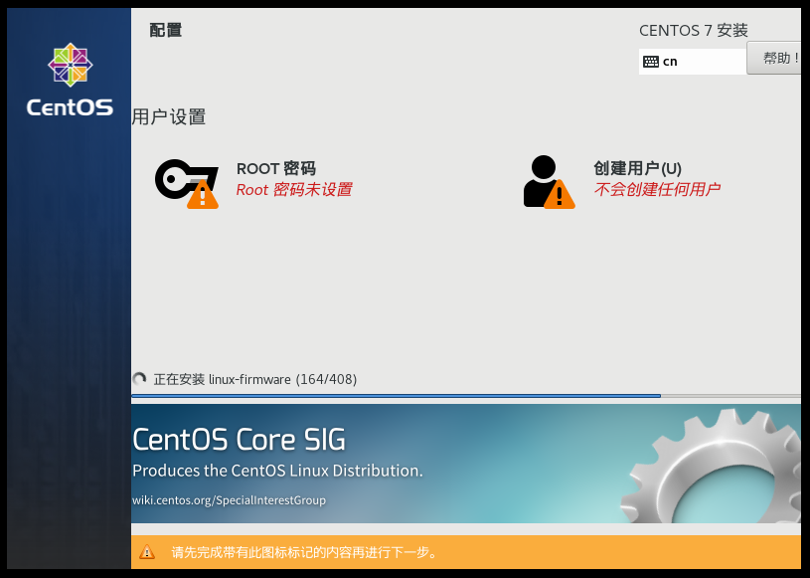
Task: Click the wiki.centos.org/SpecialInterestGroup text
Action: tap(229, 500)
